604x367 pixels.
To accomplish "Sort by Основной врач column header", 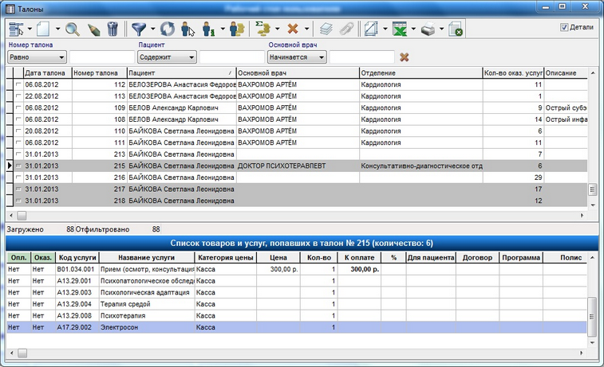I will (x=298, y=72).
